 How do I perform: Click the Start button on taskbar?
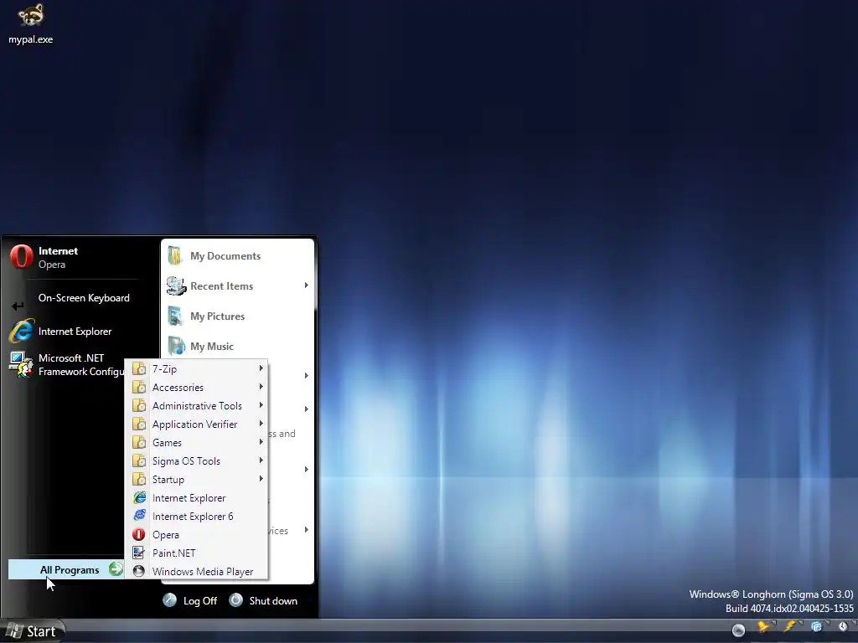pos(32,631)
